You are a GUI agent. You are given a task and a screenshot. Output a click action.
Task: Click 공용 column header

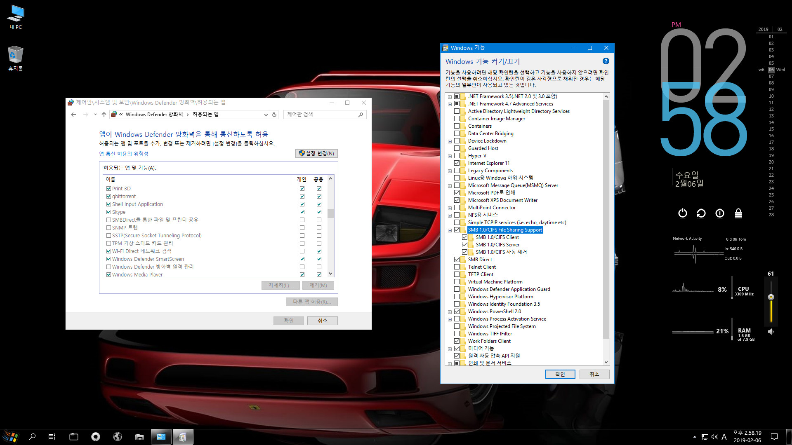click(x=318, y=179)
